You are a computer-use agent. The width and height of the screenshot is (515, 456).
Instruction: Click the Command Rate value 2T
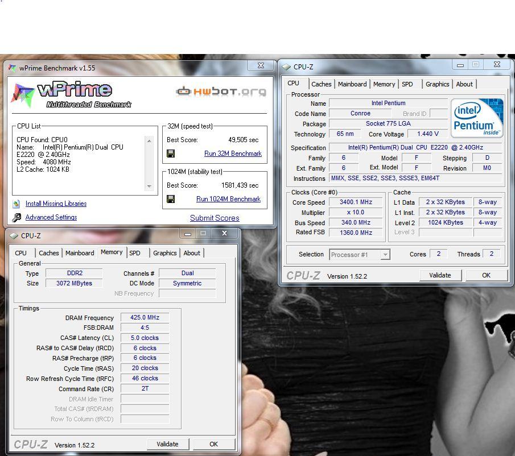point(145,388)
